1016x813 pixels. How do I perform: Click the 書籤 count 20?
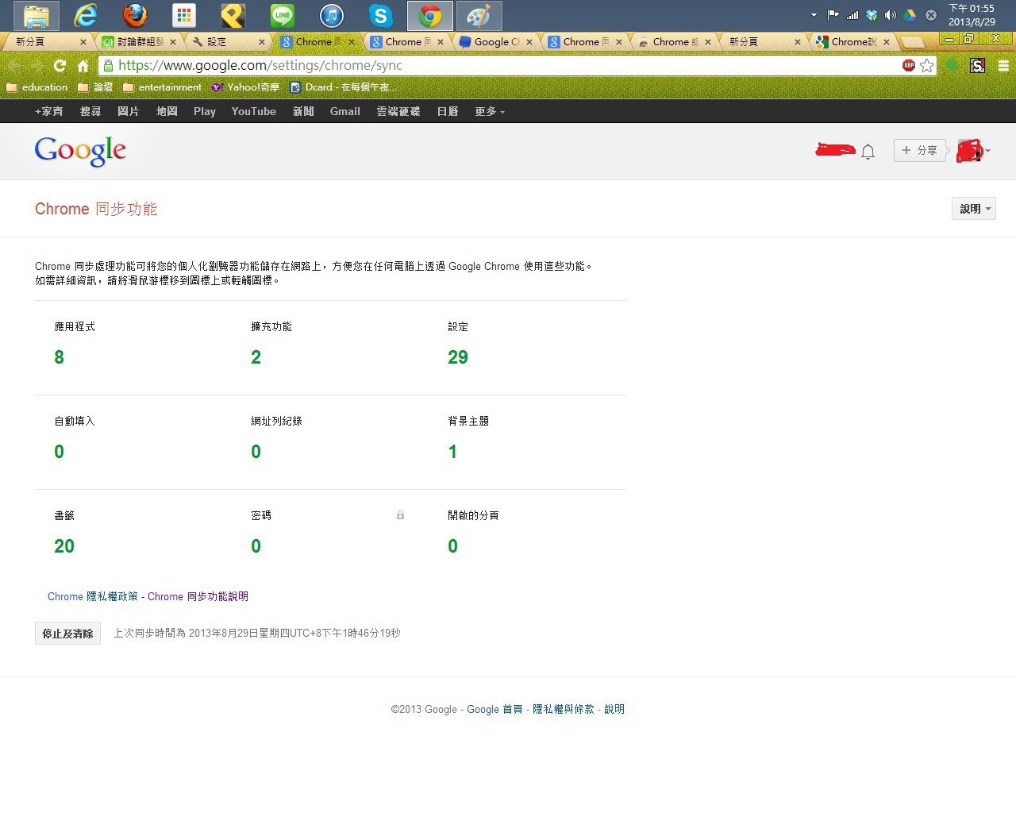pos(64,546)
